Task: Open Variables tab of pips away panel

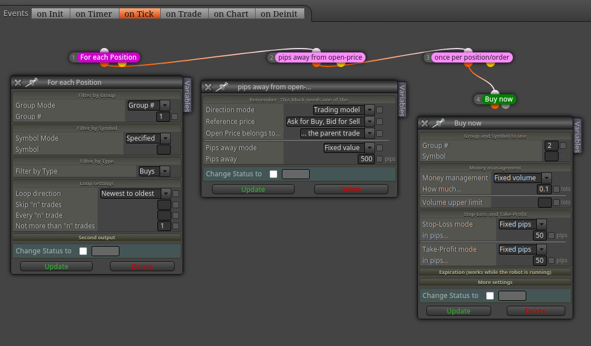Action: pos(402,100)
